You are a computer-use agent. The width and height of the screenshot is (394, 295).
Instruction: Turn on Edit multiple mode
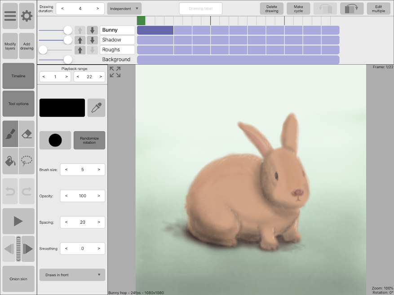point(378,9)
